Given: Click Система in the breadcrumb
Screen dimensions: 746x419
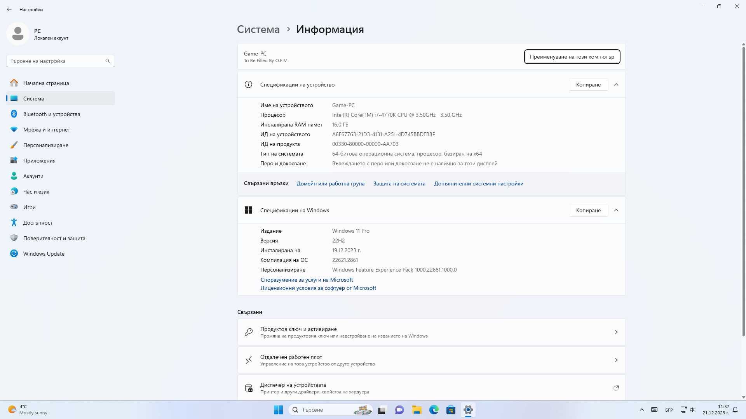Looking at the screenshot, I should 258,29.
